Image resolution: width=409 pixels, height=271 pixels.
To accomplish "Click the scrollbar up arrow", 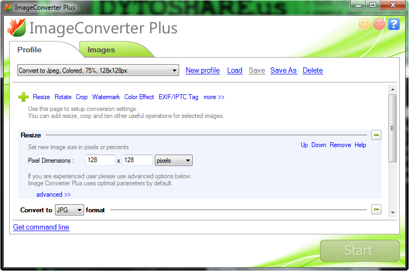I will coord(393,89).
